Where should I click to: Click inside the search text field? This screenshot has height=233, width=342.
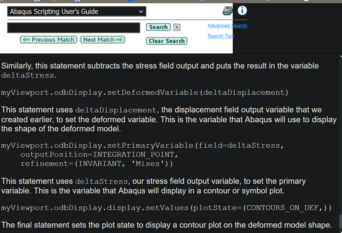pyautogui.click(x=73, y=28)
